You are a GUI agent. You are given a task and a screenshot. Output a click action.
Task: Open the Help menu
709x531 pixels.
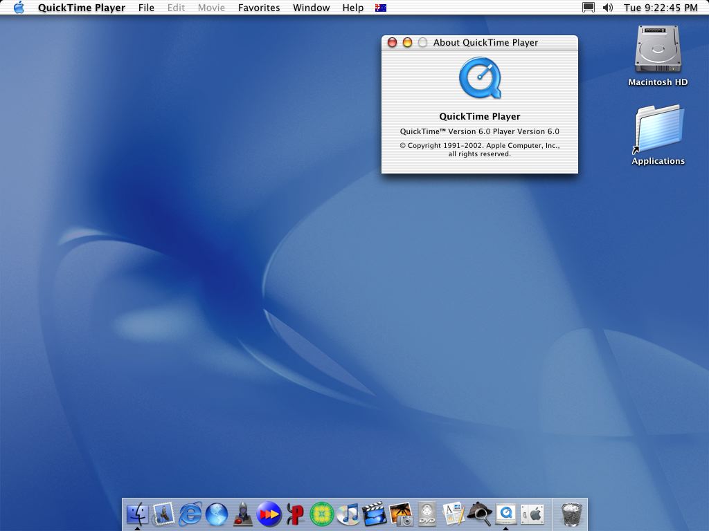tap(352, 8)
